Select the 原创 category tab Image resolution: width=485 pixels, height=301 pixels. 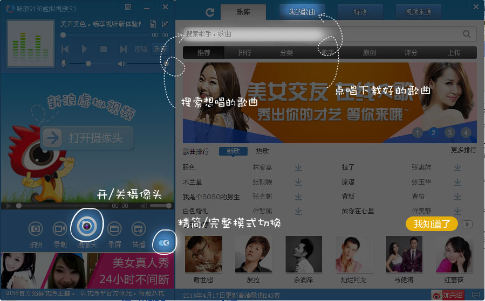pos(370,53)
